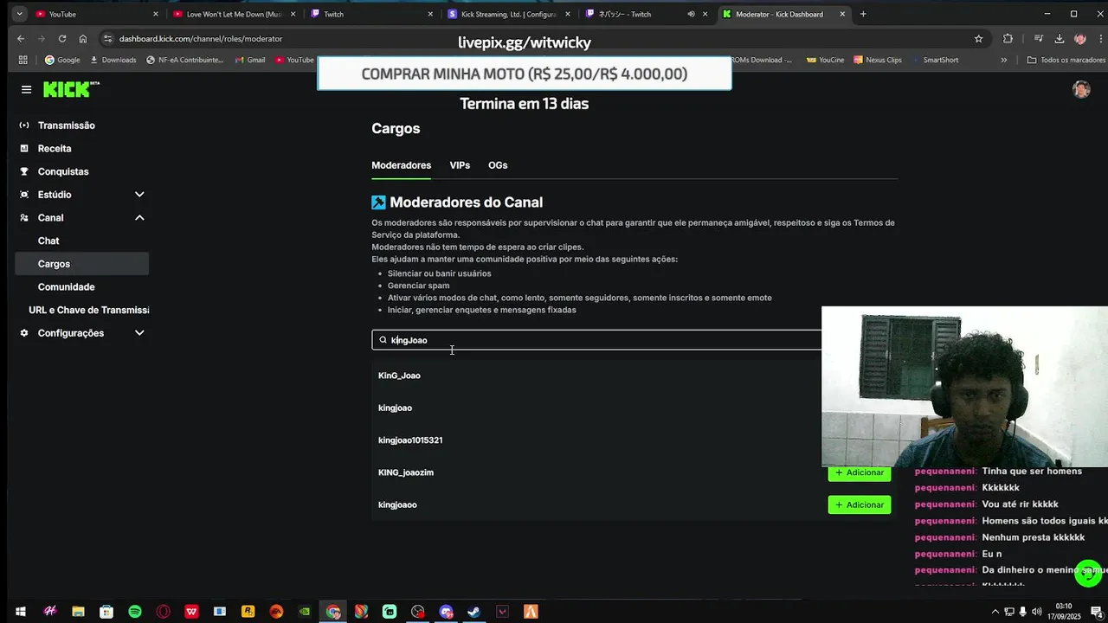Open browser downloads
The height and width of the screenshot is (623, 1108).
[x=1059, y=39]
